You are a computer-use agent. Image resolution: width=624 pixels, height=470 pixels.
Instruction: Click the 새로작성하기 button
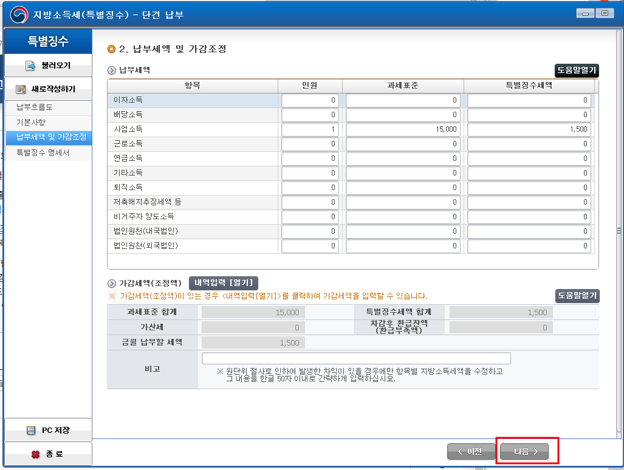coord(48,89)
